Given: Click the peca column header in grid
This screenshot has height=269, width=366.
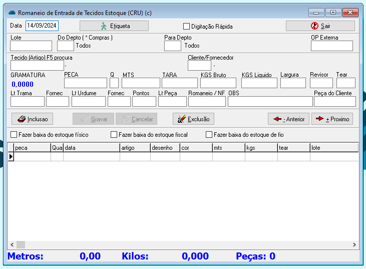Looking at the screenshot, I should click(x=32, y=148).
